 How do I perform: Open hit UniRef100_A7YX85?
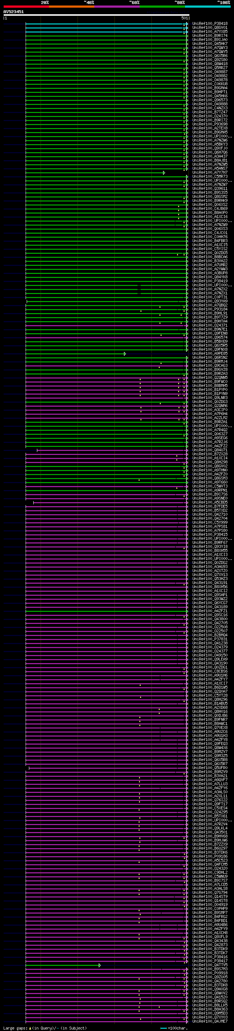pos(210,31)
